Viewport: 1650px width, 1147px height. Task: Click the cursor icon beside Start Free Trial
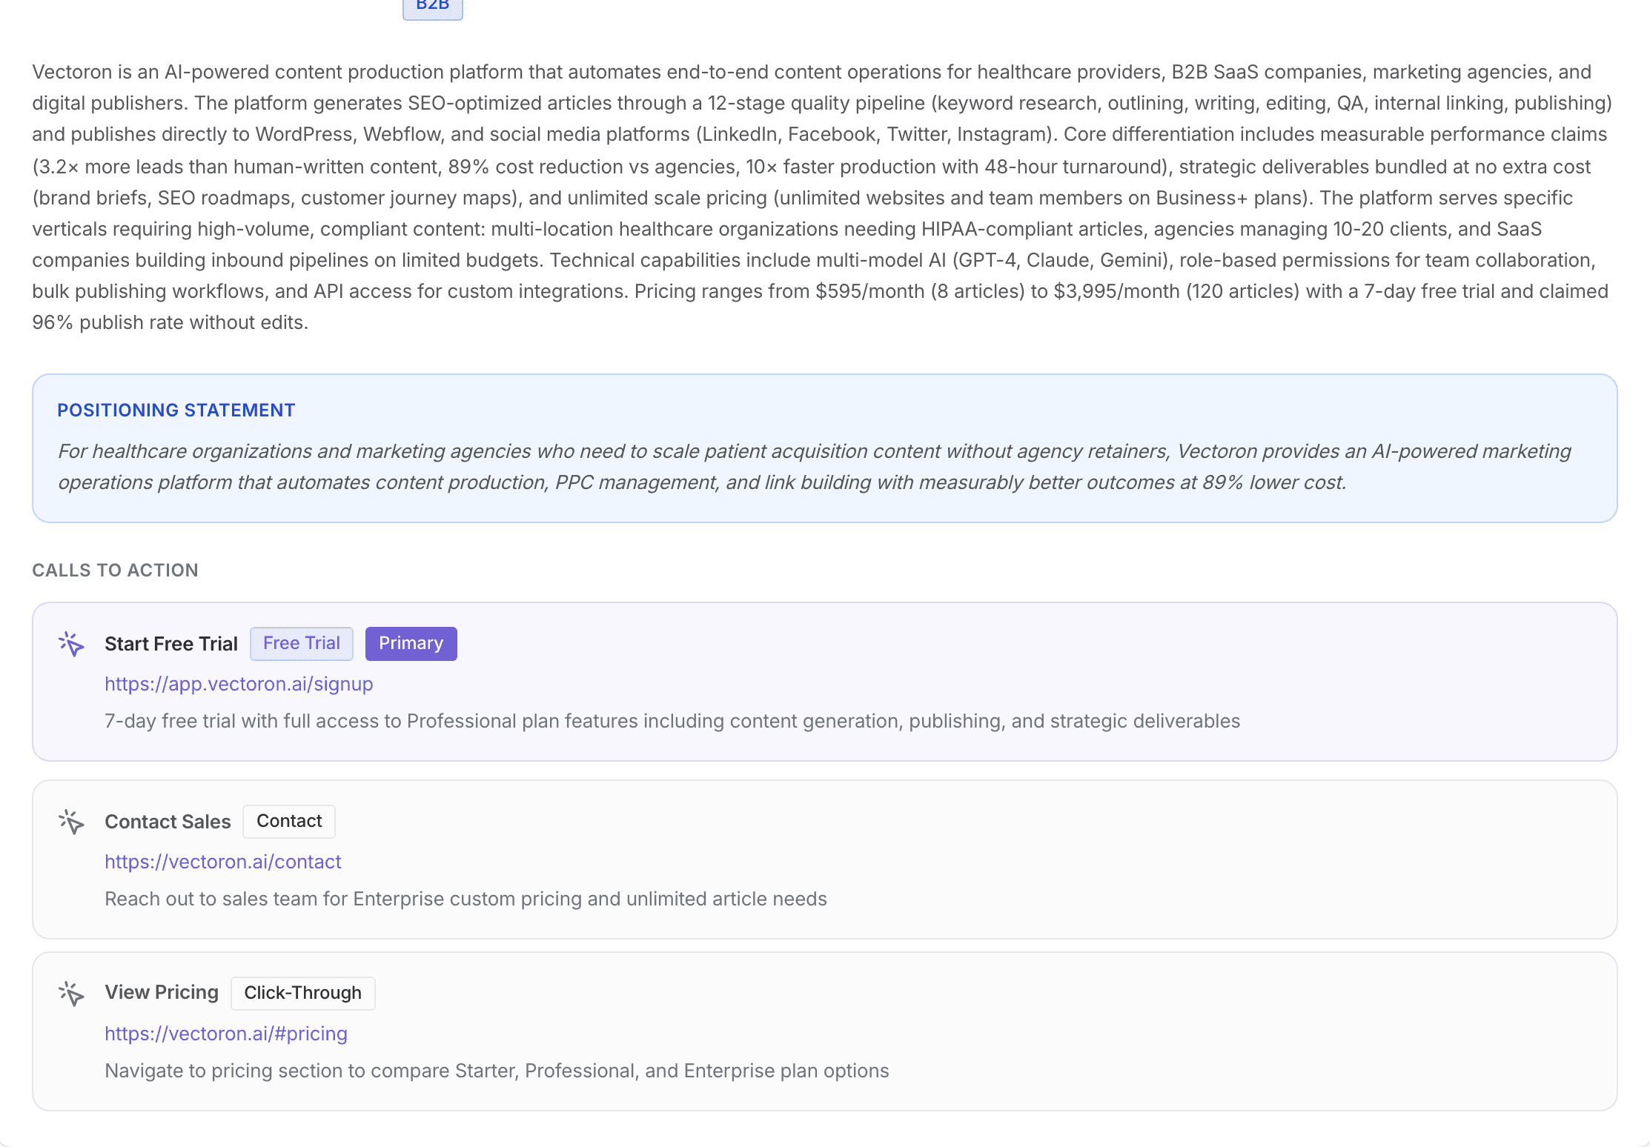(71, 644)
